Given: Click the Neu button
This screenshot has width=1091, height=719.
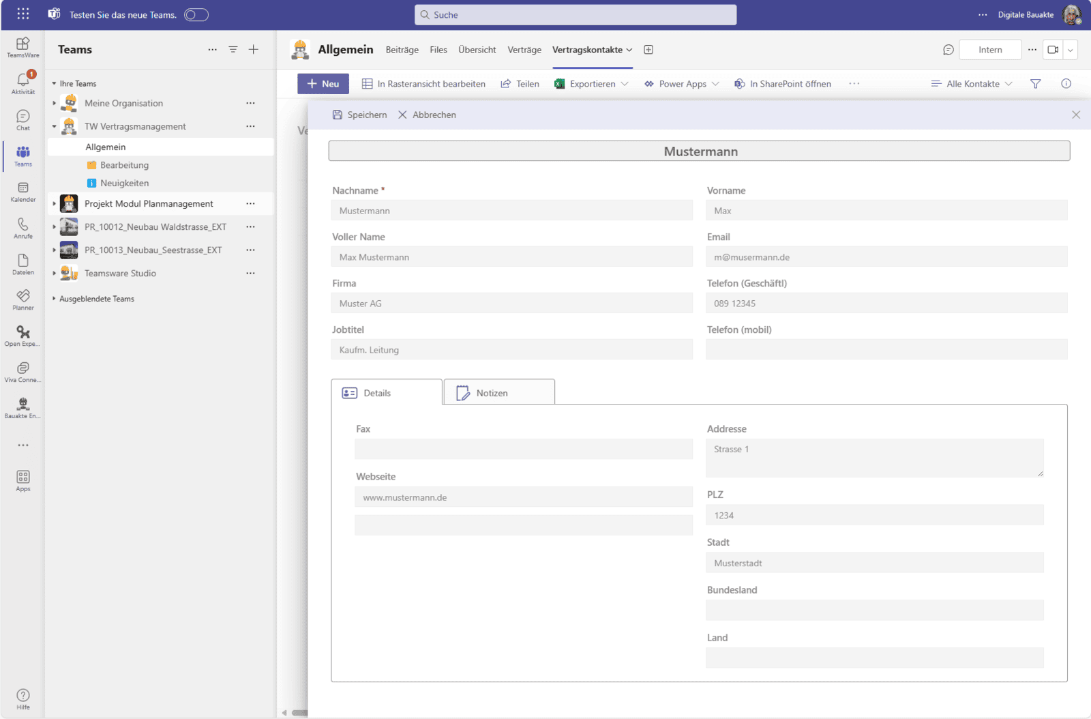Looking at the screenshot, I should [323, 84].
